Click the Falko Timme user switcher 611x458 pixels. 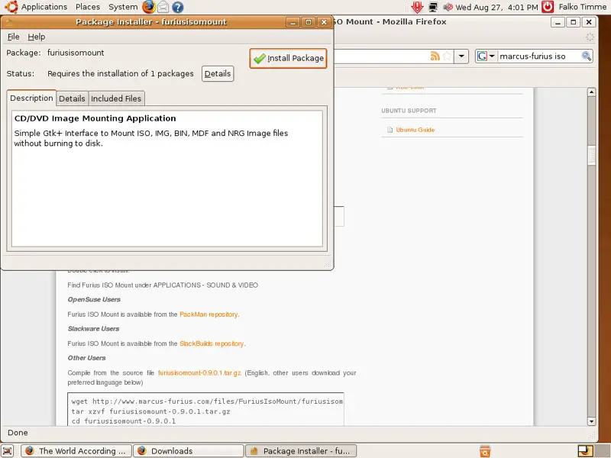coord(582,7)
